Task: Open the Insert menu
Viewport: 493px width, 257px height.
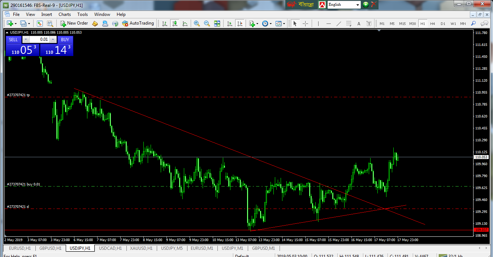Action: point(47,14)
